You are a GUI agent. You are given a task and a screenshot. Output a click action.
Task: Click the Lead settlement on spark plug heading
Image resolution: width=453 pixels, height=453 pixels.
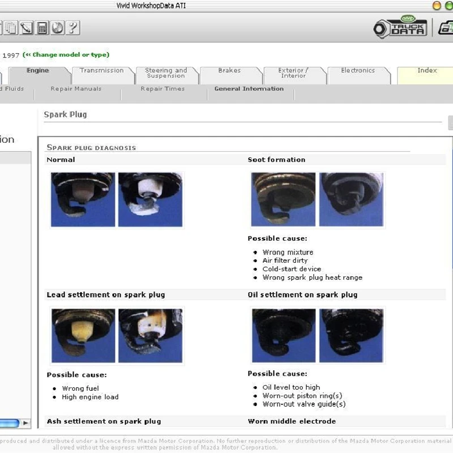pos(106,294)
